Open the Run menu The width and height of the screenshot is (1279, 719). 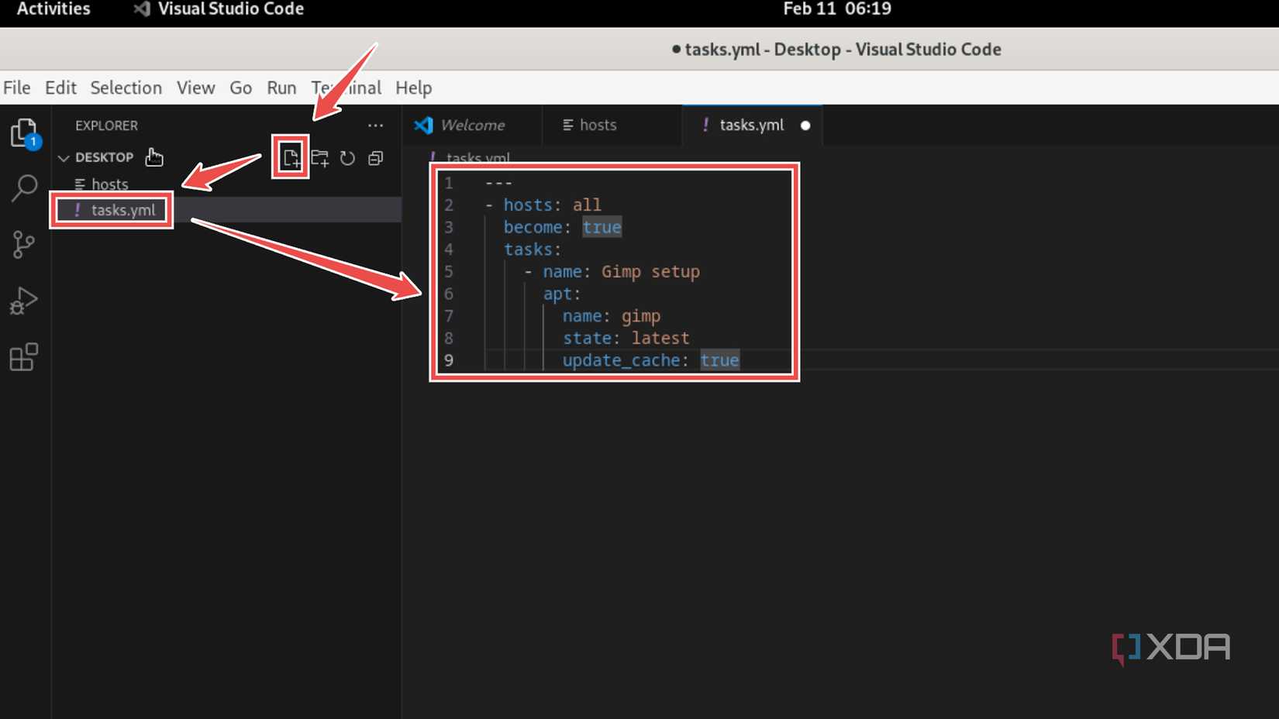pyautogui.click(x=281, y=88)
